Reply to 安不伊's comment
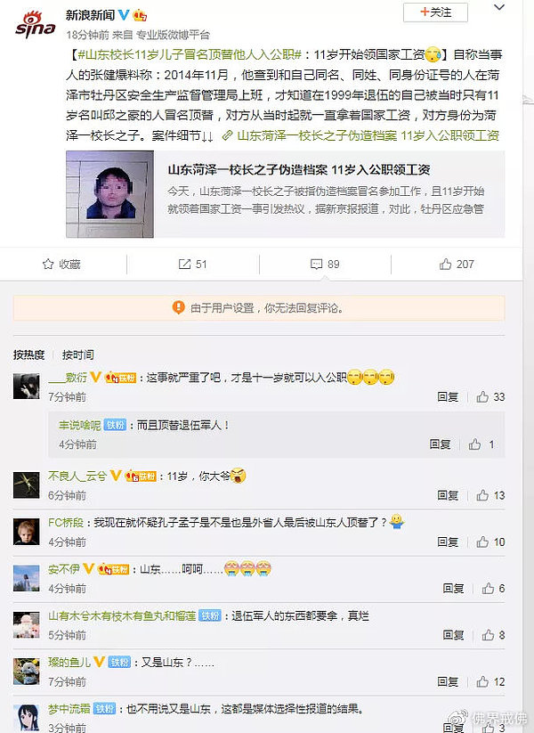 [452, 589]
